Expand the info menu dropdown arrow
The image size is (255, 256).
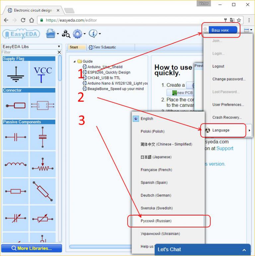(x=100, y=34)
